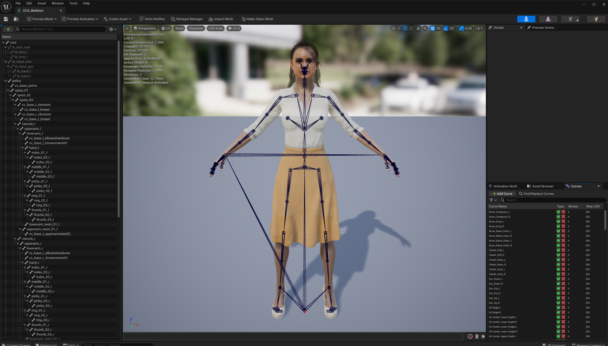608x346 pixels.
Task: Select the Rotate tool in viewport
Action: pos(405,28)
